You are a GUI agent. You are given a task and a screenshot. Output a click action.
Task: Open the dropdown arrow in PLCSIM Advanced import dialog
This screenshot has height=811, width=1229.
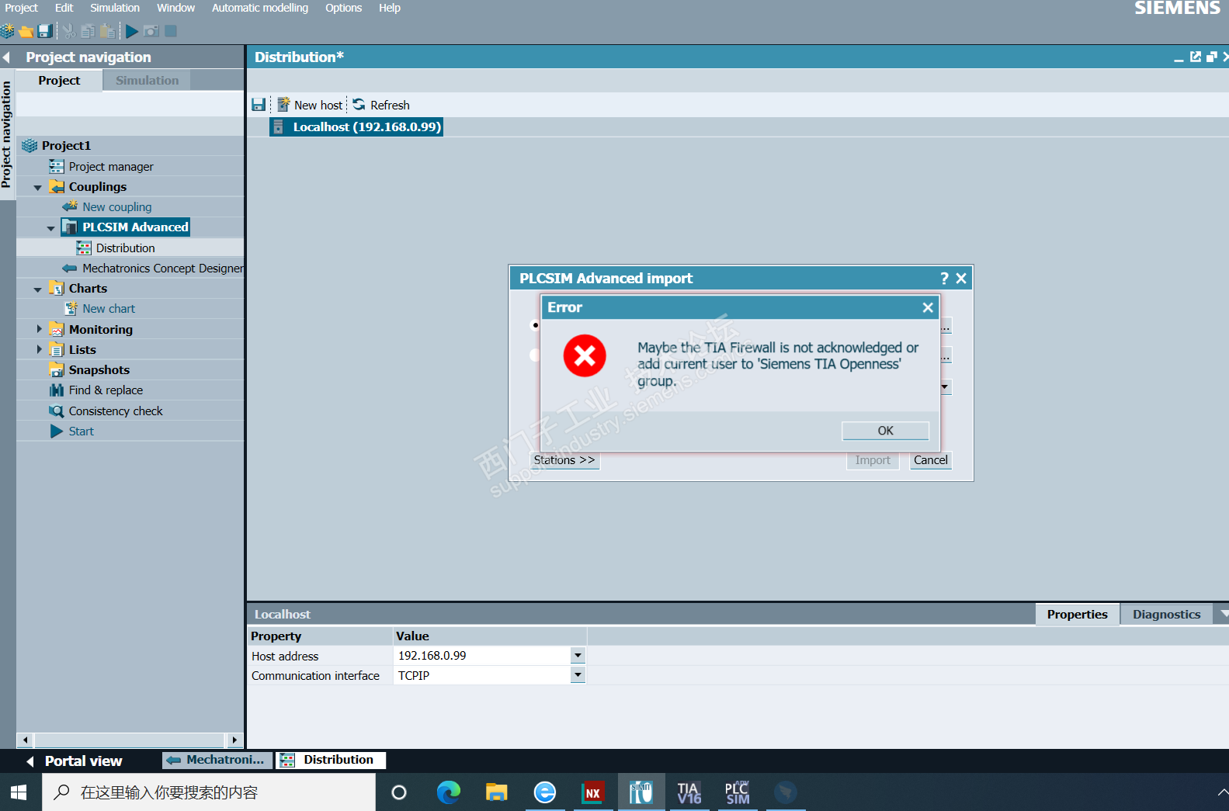945,386
